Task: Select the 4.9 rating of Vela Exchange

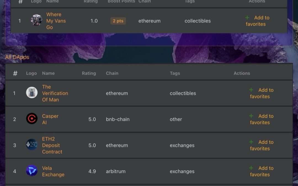Action: (92, 171)
